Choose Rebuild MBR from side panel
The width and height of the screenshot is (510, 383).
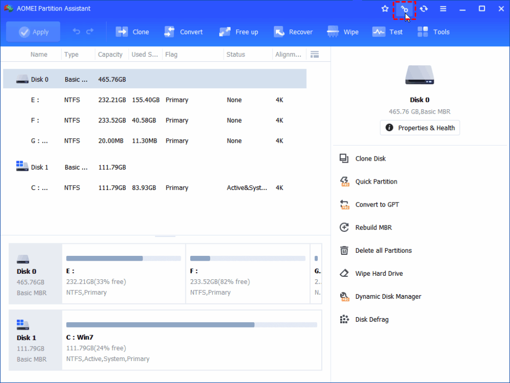373,227
